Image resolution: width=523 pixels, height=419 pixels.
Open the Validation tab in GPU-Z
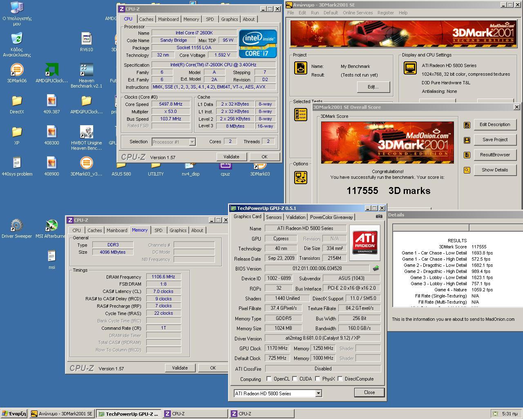click(295, 217)
